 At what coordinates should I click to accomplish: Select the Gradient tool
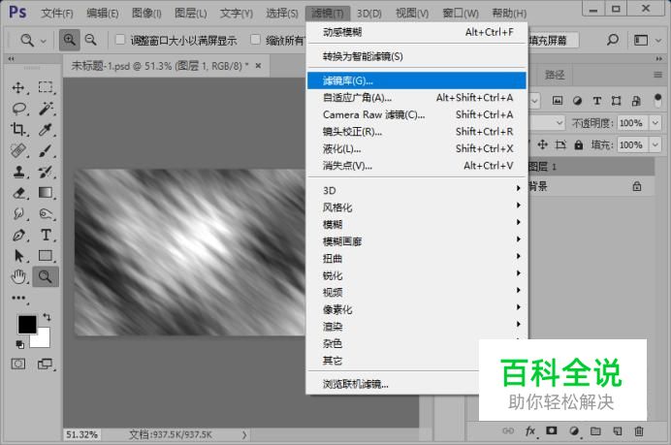(46, 193)
